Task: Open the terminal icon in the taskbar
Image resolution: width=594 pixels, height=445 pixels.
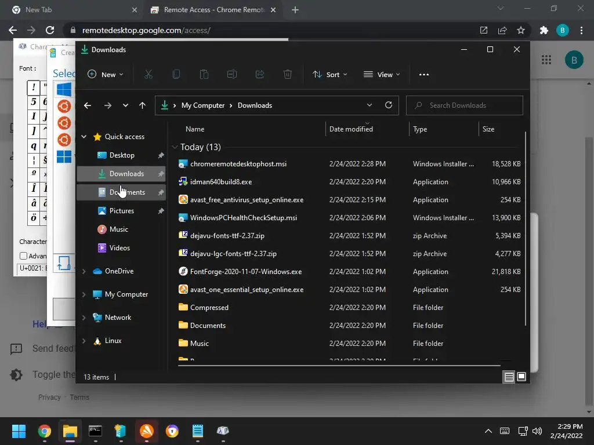Action: click(x=95, y=431)
